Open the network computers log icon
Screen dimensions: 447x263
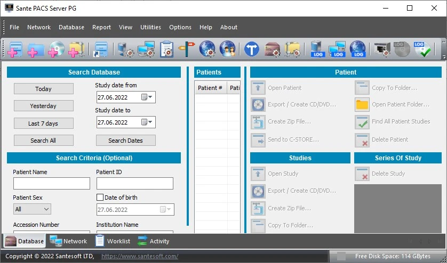point(337,50)
